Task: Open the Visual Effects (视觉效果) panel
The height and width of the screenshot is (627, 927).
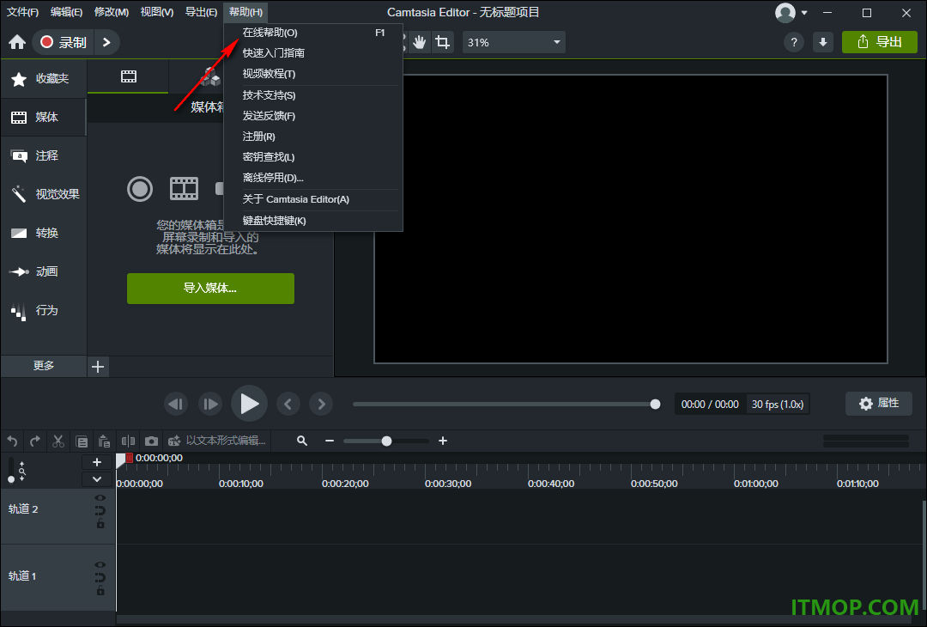Action: coord(44,194)
